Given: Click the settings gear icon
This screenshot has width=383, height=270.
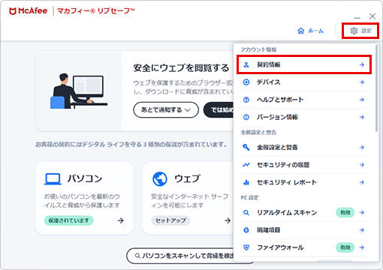Looking at the screenshot, I should (354, 31).
